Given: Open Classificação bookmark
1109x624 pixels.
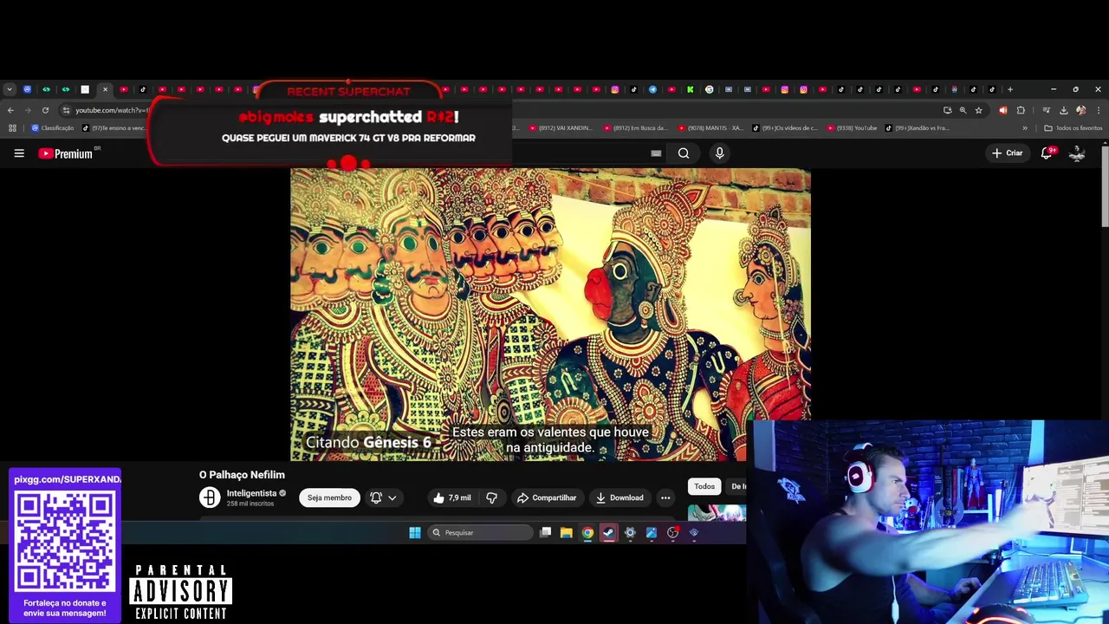Looking at the screenshot, I should (x=52, y=128).
